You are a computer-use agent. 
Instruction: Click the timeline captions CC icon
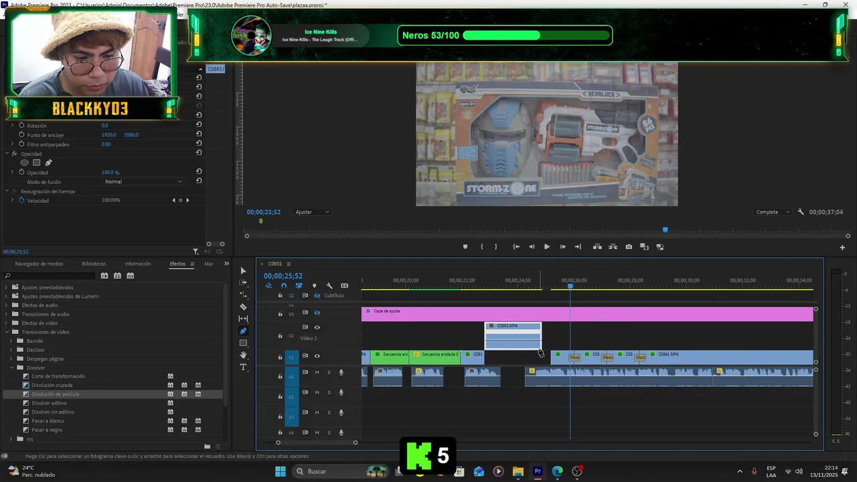pos(344,286)
